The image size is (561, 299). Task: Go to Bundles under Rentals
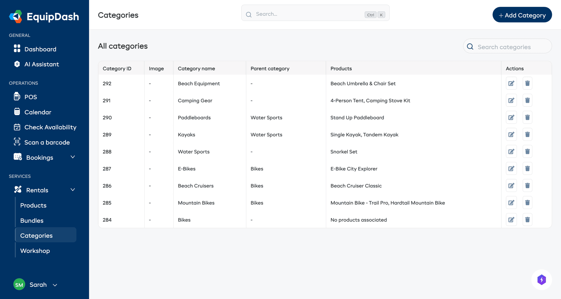pos(31,221)
